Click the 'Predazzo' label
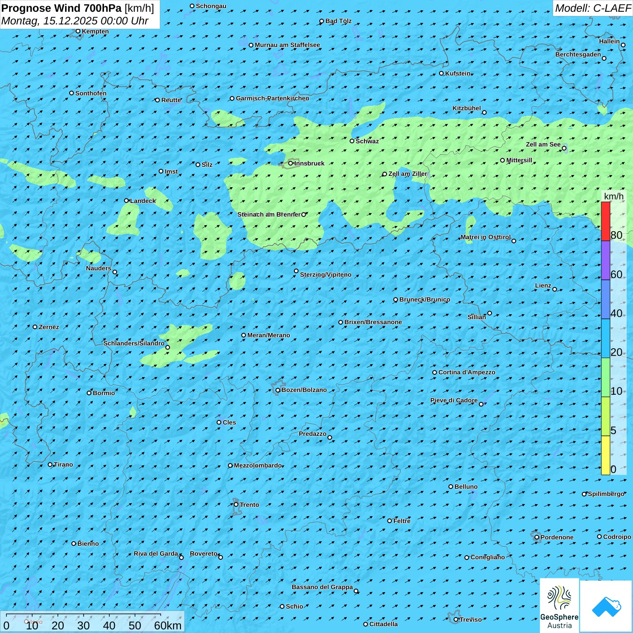The width and height of the screenshot is (633, 633). coord(312,434)
